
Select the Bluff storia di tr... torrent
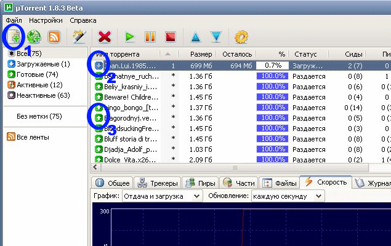tap(241, 139)
